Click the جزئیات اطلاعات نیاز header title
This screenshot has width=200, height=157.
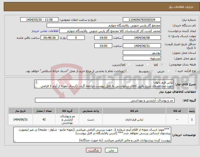[181, 7]
